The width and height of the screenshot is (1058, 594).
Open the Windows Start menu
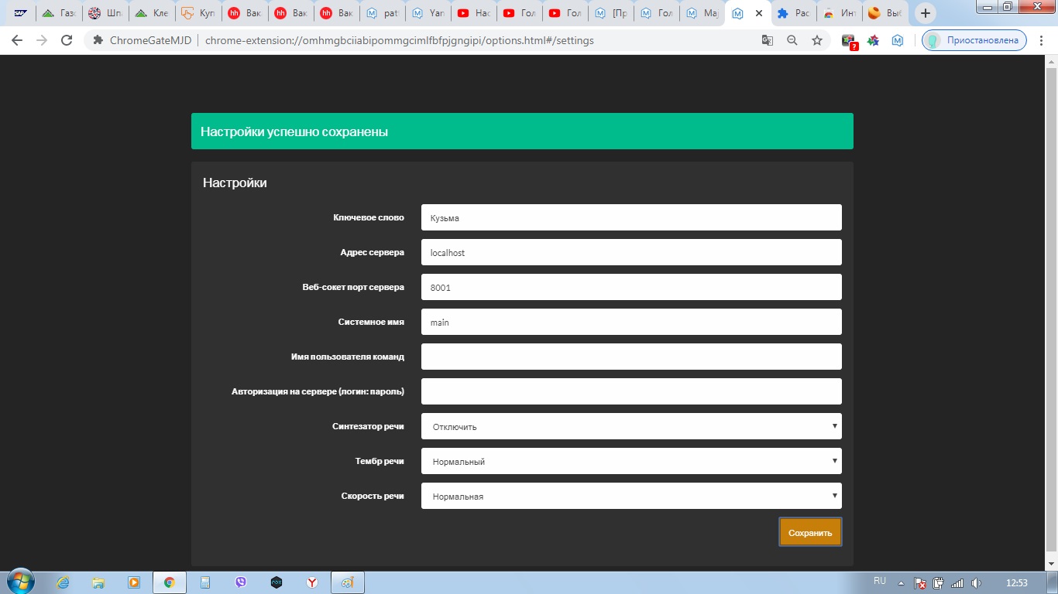point(19,582)
